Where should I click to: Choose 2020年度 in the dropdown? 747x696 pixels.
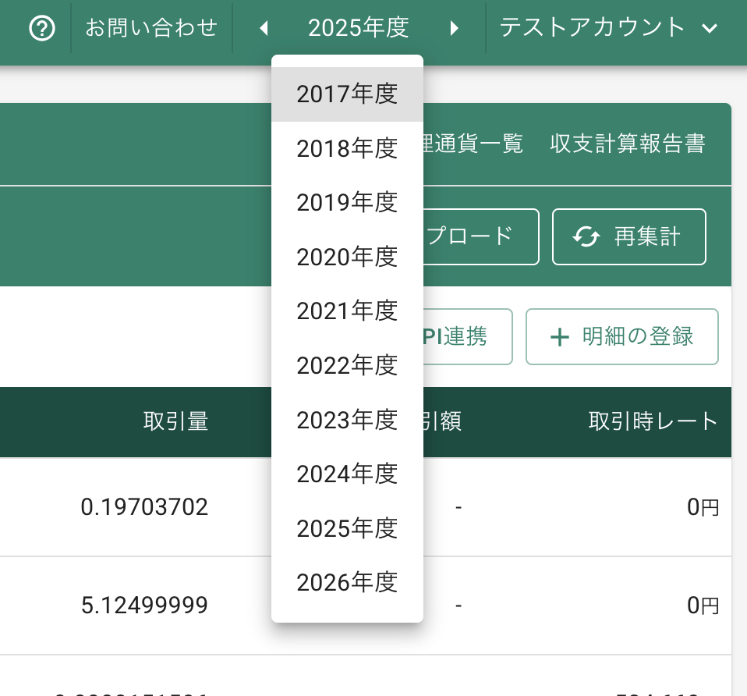coord(347,257)
